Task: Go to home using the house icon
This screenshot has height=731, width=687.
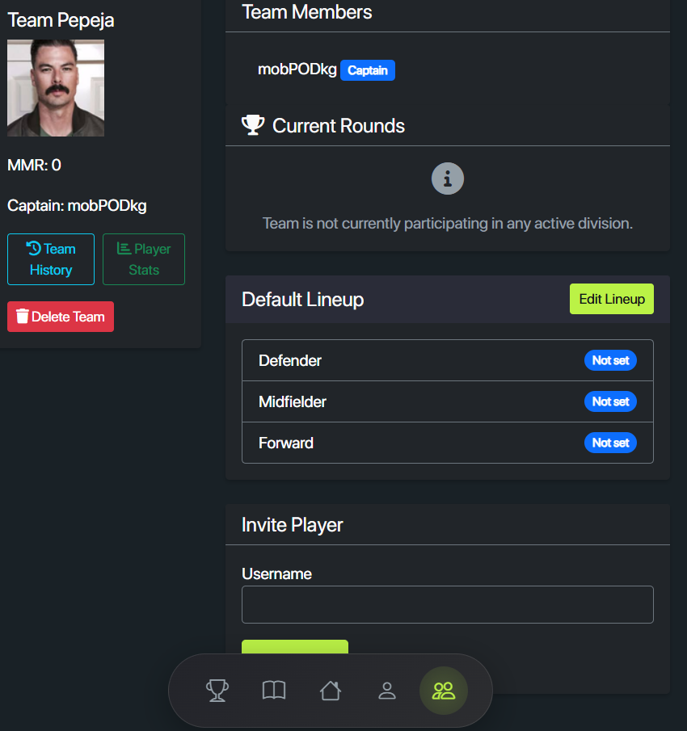Action: pos(331,691)
